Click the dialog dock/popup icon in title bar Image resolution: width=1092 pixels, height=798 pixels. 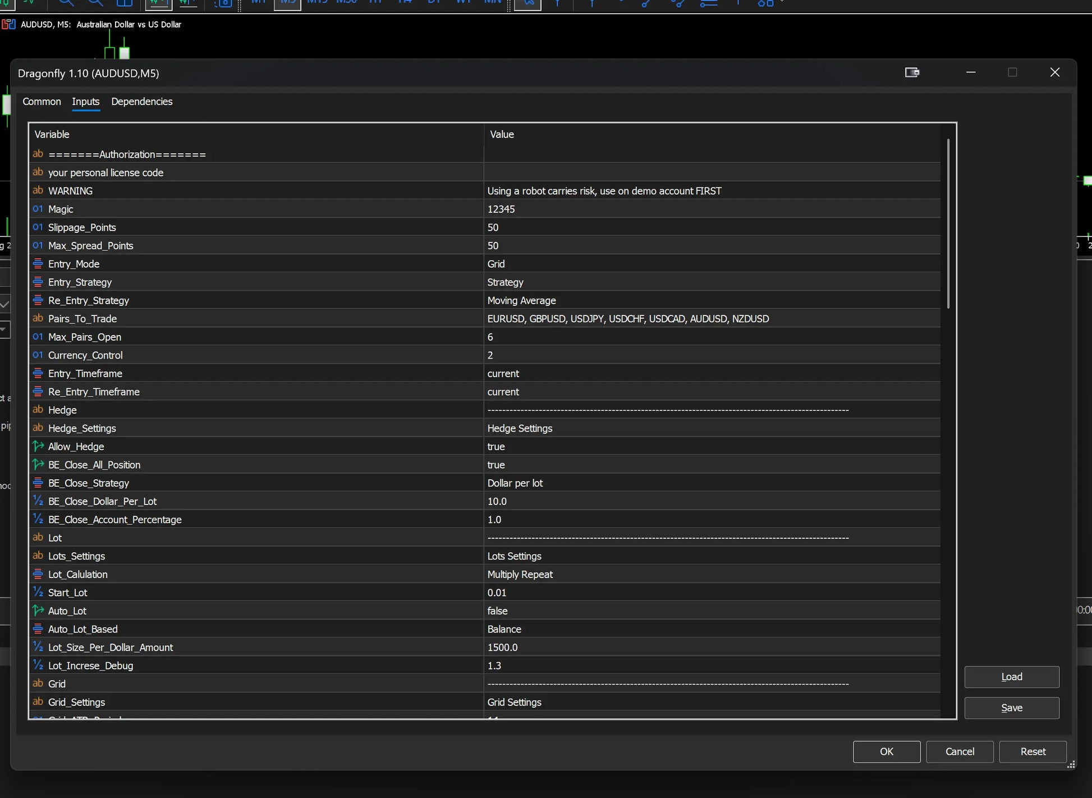912,72
